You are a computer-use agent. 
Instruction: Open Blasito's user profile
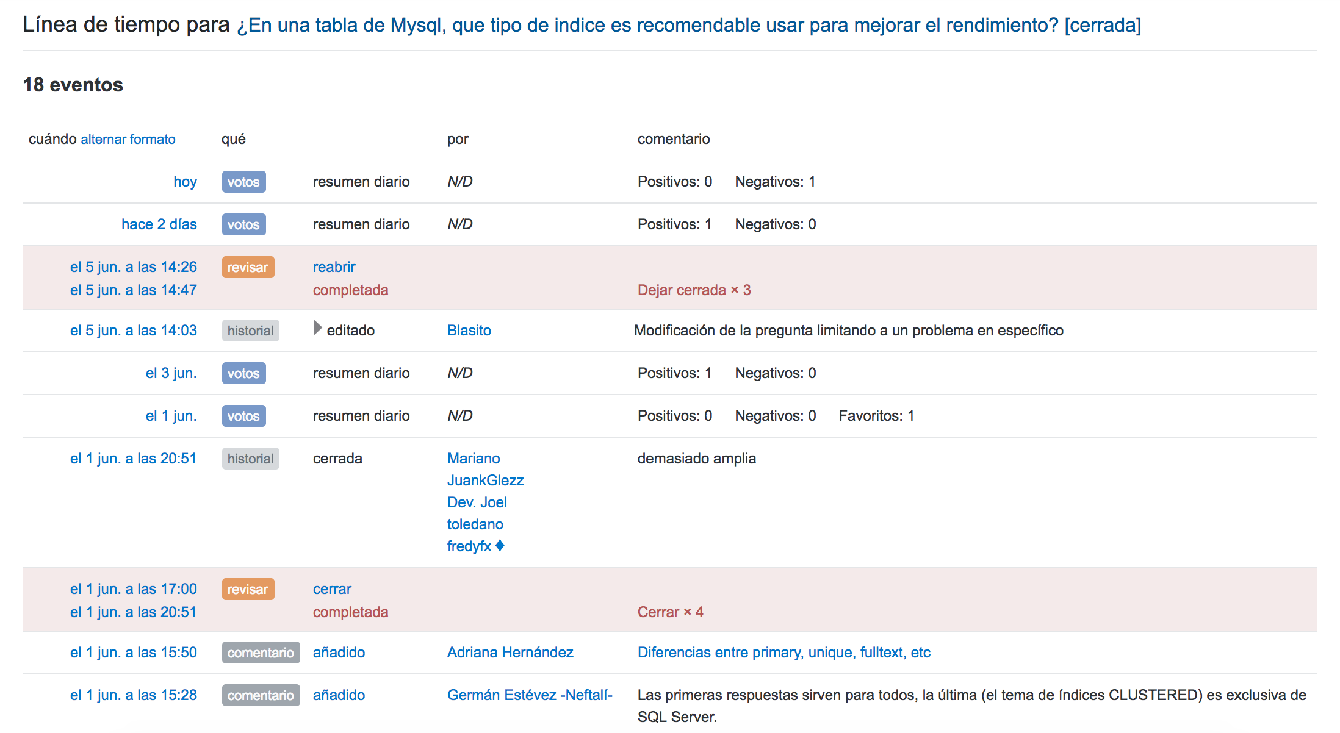469,331
